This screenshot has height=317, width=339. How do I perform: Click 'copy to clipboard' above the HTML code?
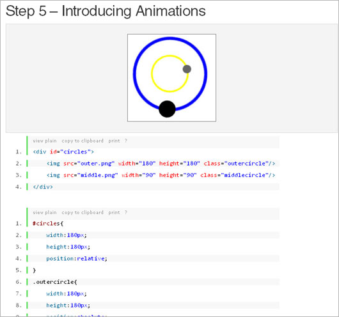83,141
